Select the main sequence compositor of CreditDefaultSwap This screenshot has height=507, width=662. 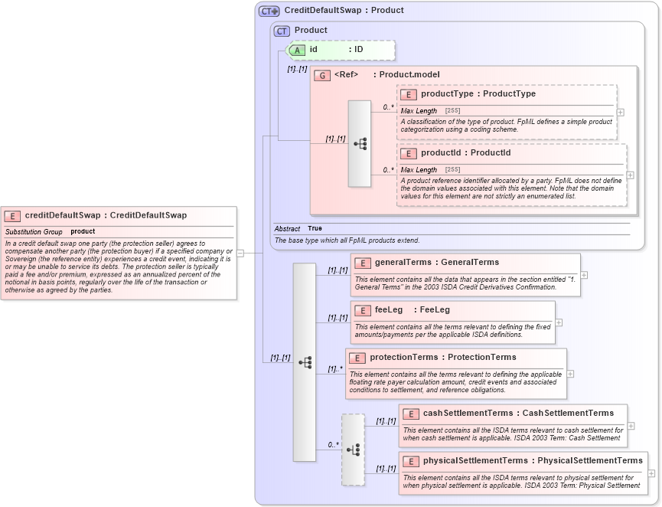click(305, 362)
